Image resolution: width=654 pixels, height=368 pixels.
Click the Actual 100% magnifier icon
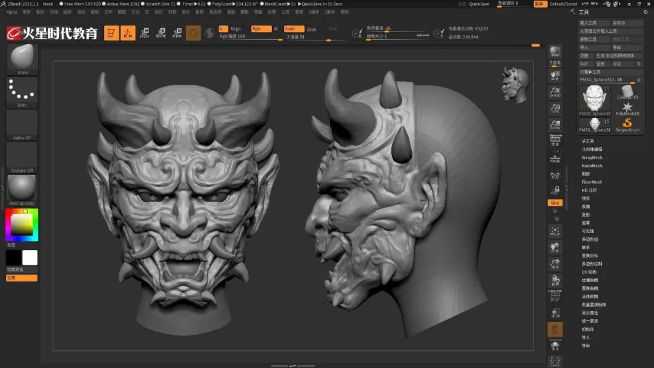[555, 108]
